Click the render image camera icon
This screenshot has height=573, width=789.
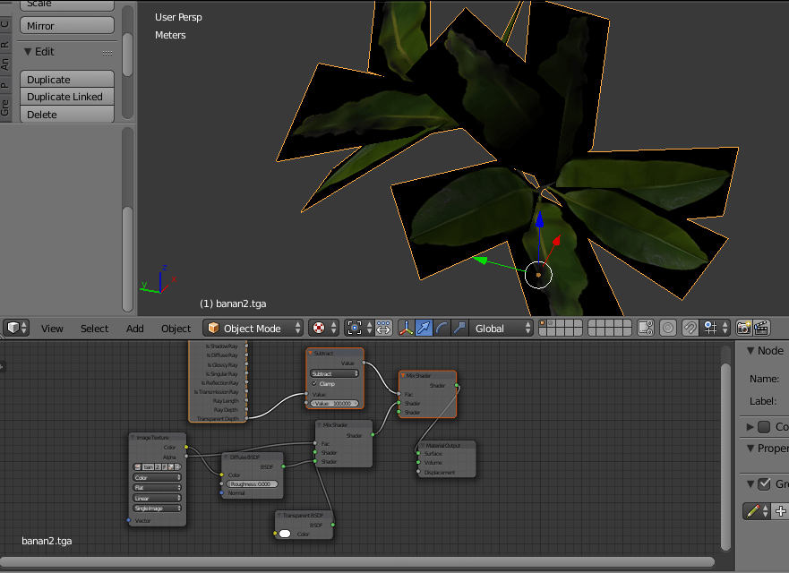coord(743,329)
